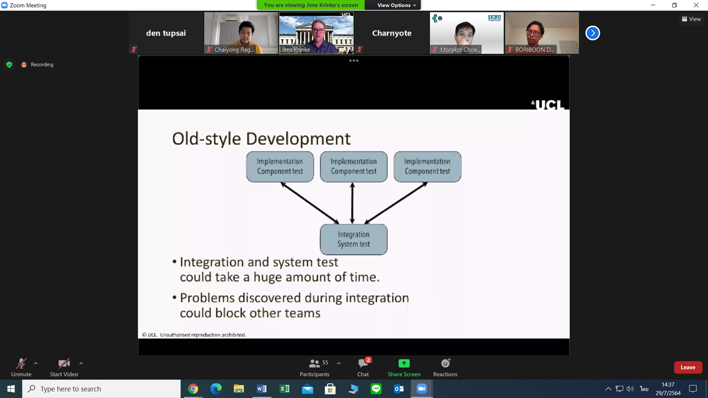Leave the meeting
The image size is (708, 398).
[688, 367]
